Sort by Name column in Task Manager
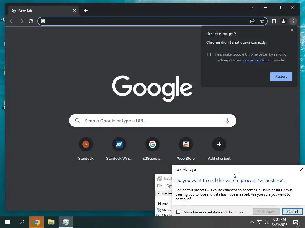Image resolution: width=305 pixels, height=228 pixels. [x=163, y=204]
